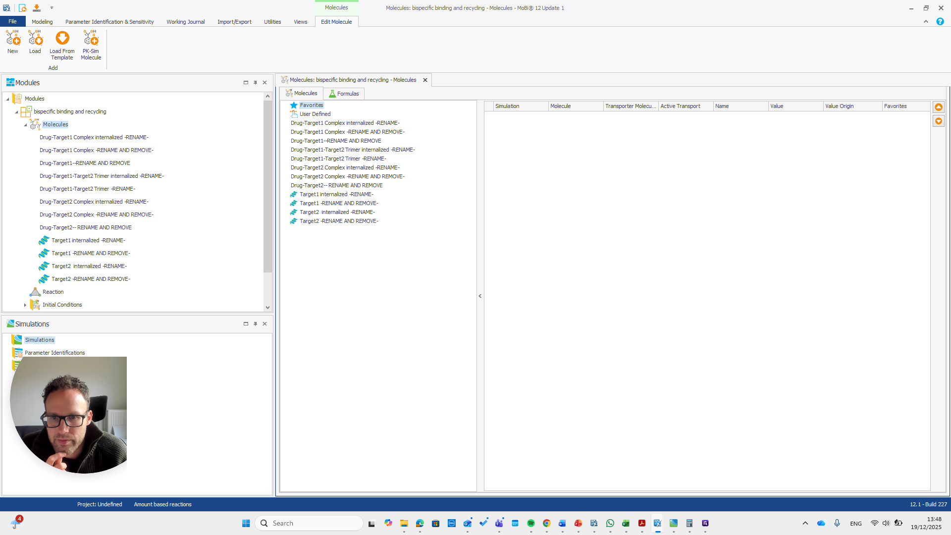The width and height of the screenshot is (951, 535).
Task: Select the Favorites star entry
Action: tap(311, 105)
